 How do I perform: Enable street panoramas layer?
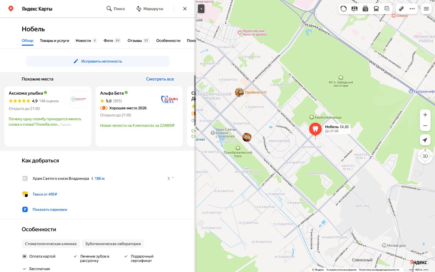pyautogui.click(x=354, y=9)
